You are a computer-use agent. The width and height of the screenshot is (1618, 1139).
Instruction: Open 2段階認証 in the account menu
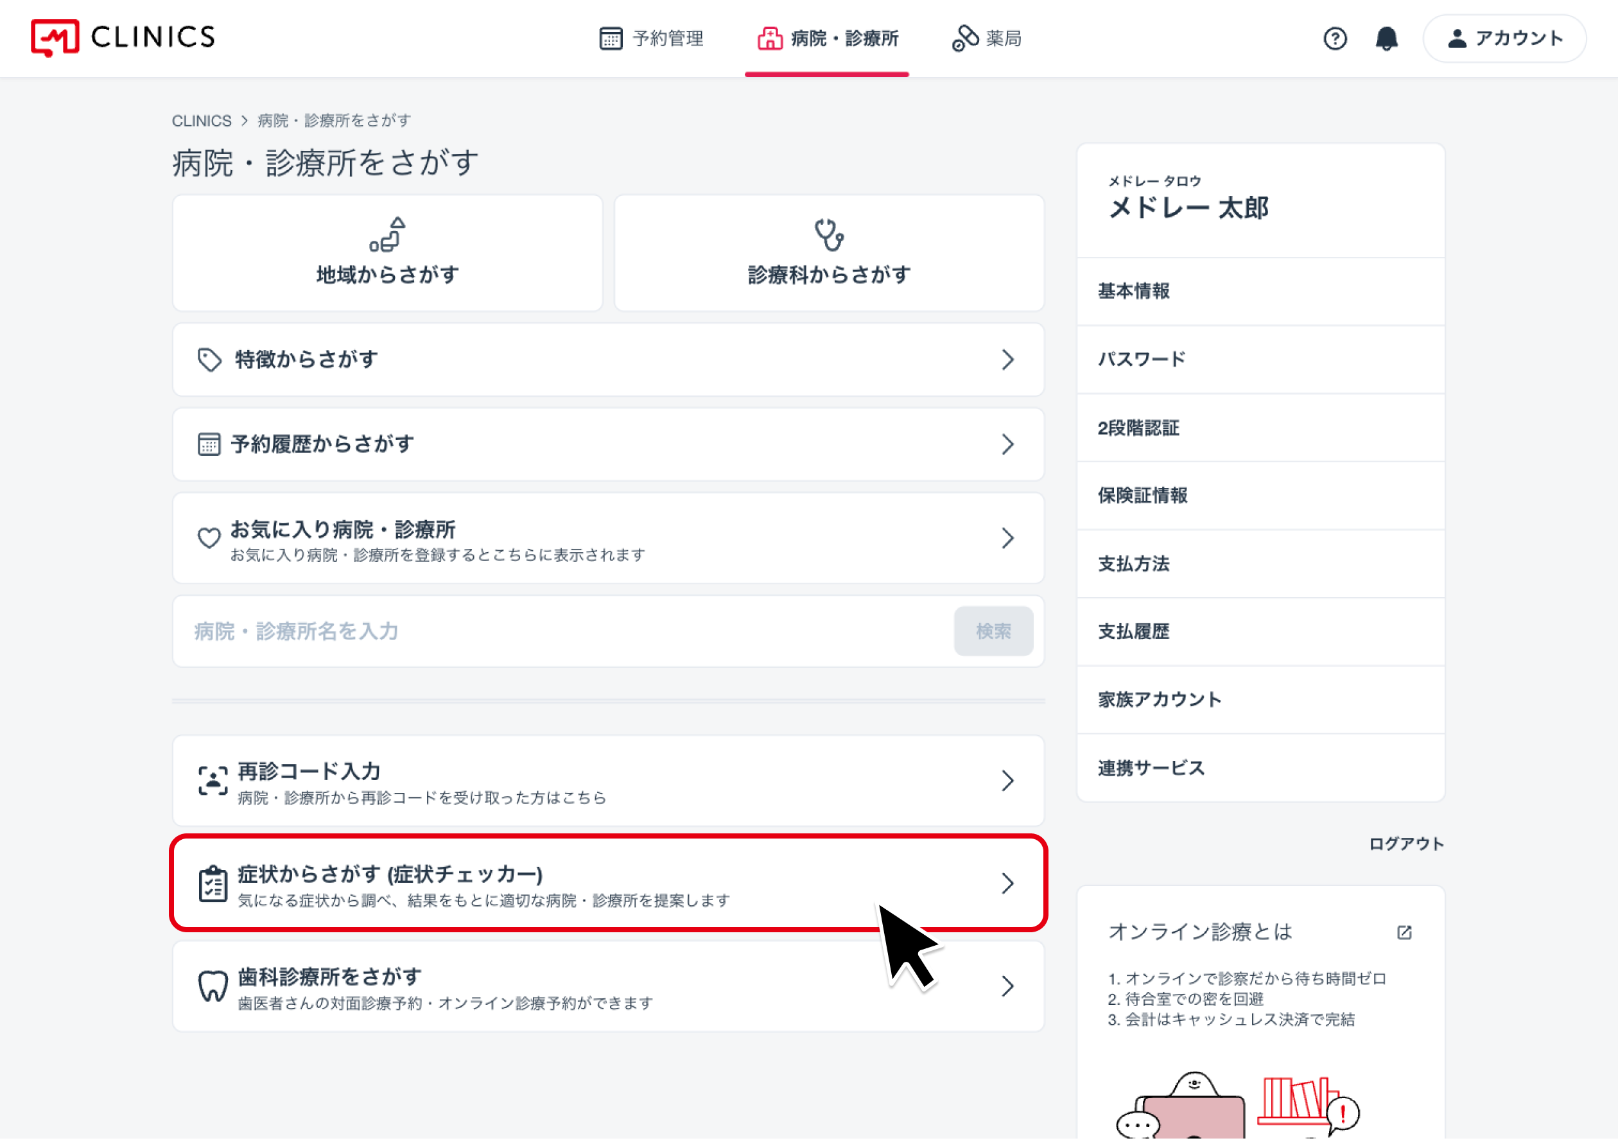click(x=1261, y=428)
